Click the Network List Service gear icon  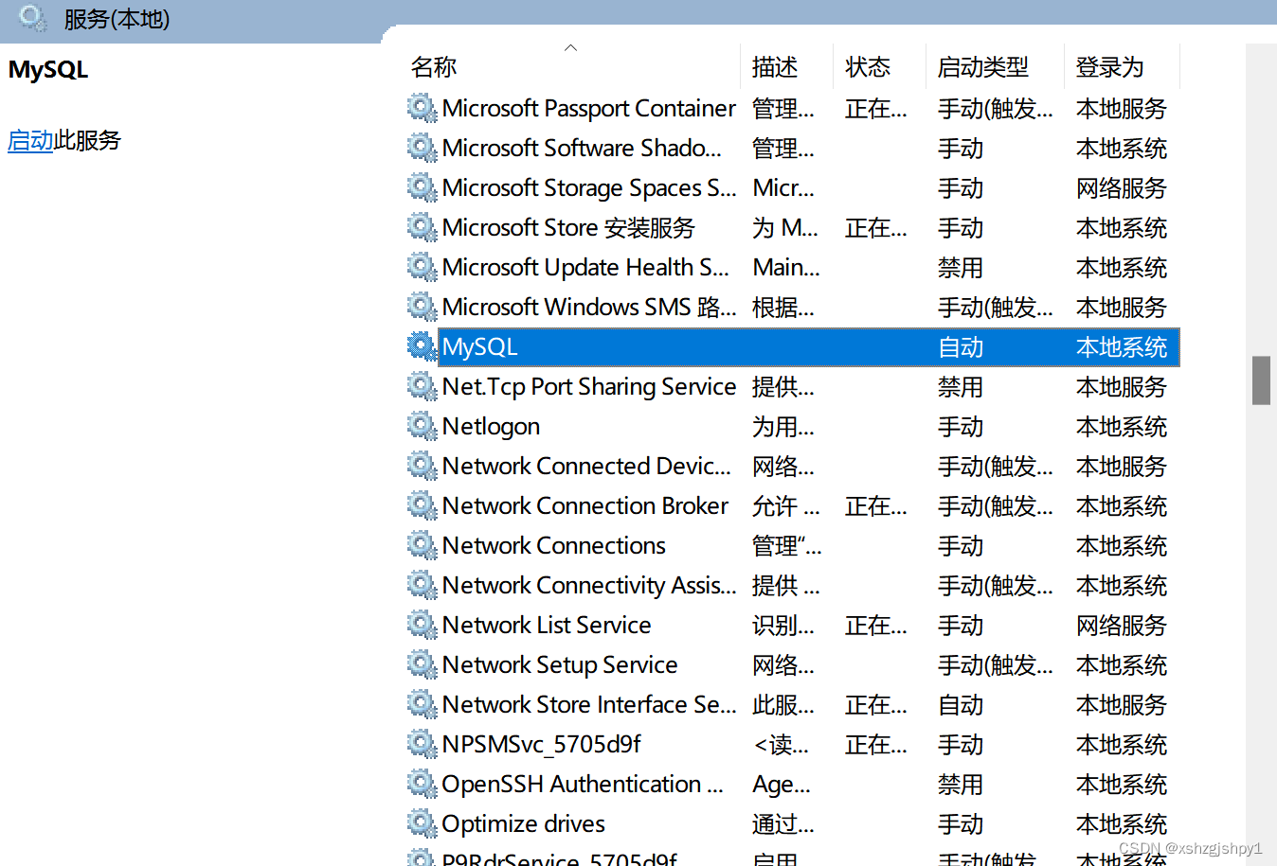(422, 625)
